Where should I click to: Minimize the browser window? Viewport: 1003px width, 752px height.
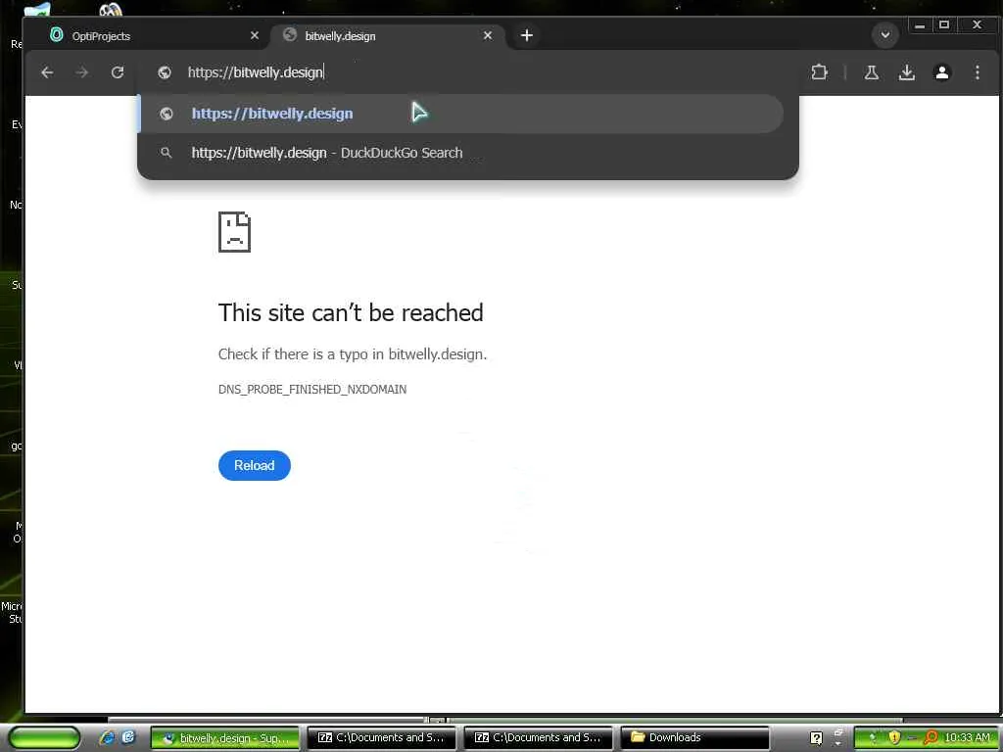coord(919,25)
